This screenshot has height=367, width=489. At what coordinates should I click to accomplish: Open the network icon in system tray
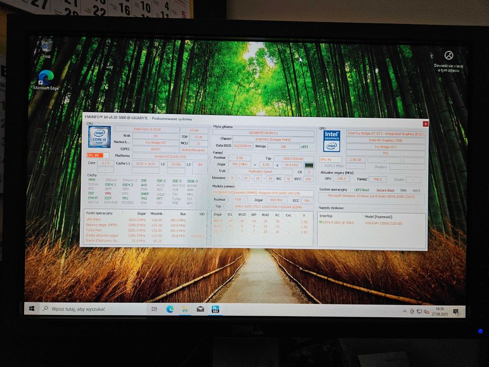[x=419, y=311]
